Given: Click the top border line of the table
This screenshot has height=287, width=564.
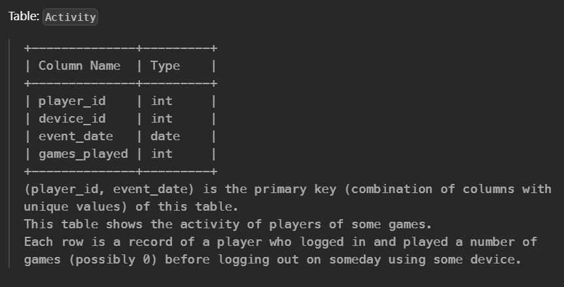Looking at the screenshot, I should coord(120,48).
